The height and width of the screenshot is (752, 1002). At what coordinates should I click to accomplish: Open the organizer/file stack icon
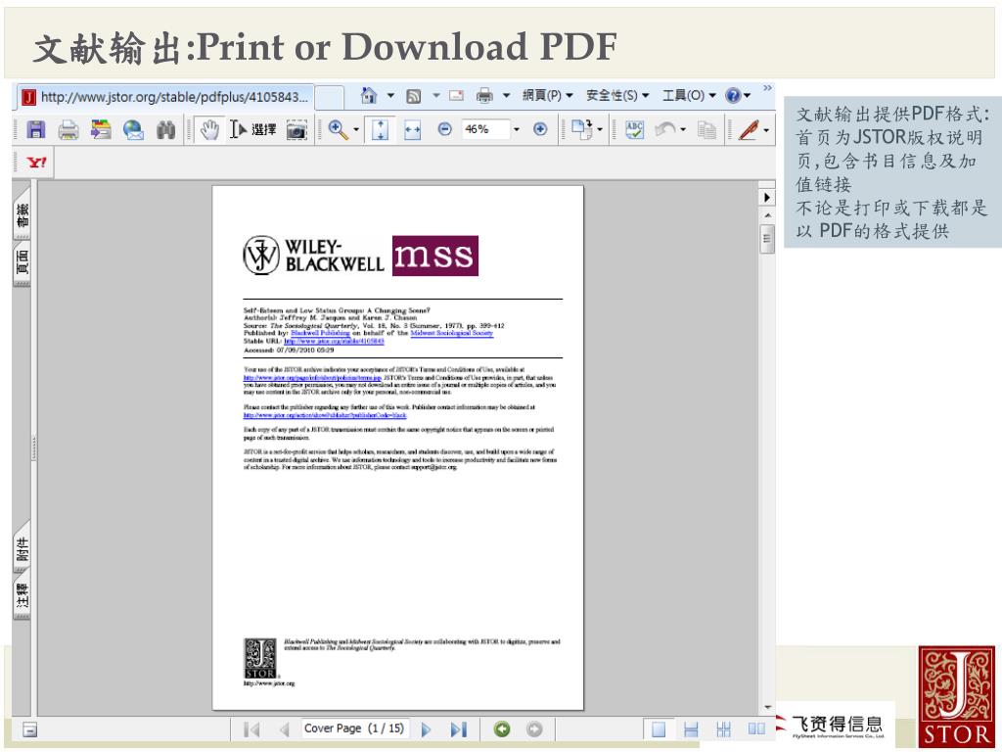point(101,130)
